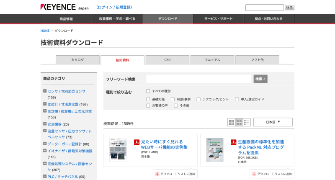Open 安全機器 category link

[x=54, y=124]
